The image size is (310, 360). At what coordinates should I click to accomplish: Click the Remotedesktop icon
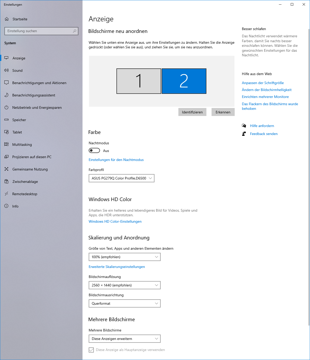pos(6,194)
